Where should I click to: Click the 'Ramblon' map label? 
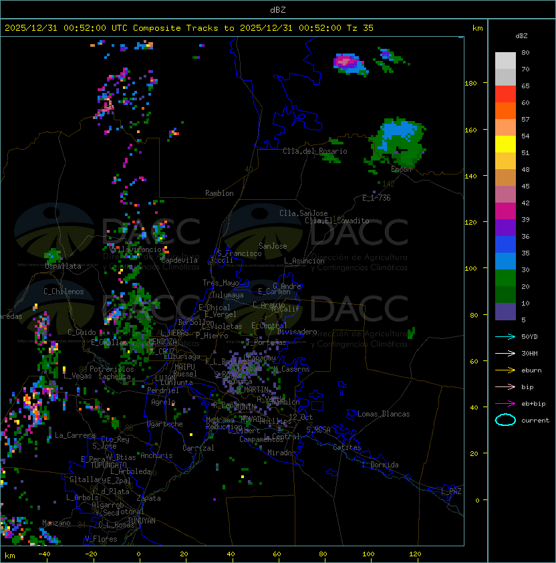[219, 193]
